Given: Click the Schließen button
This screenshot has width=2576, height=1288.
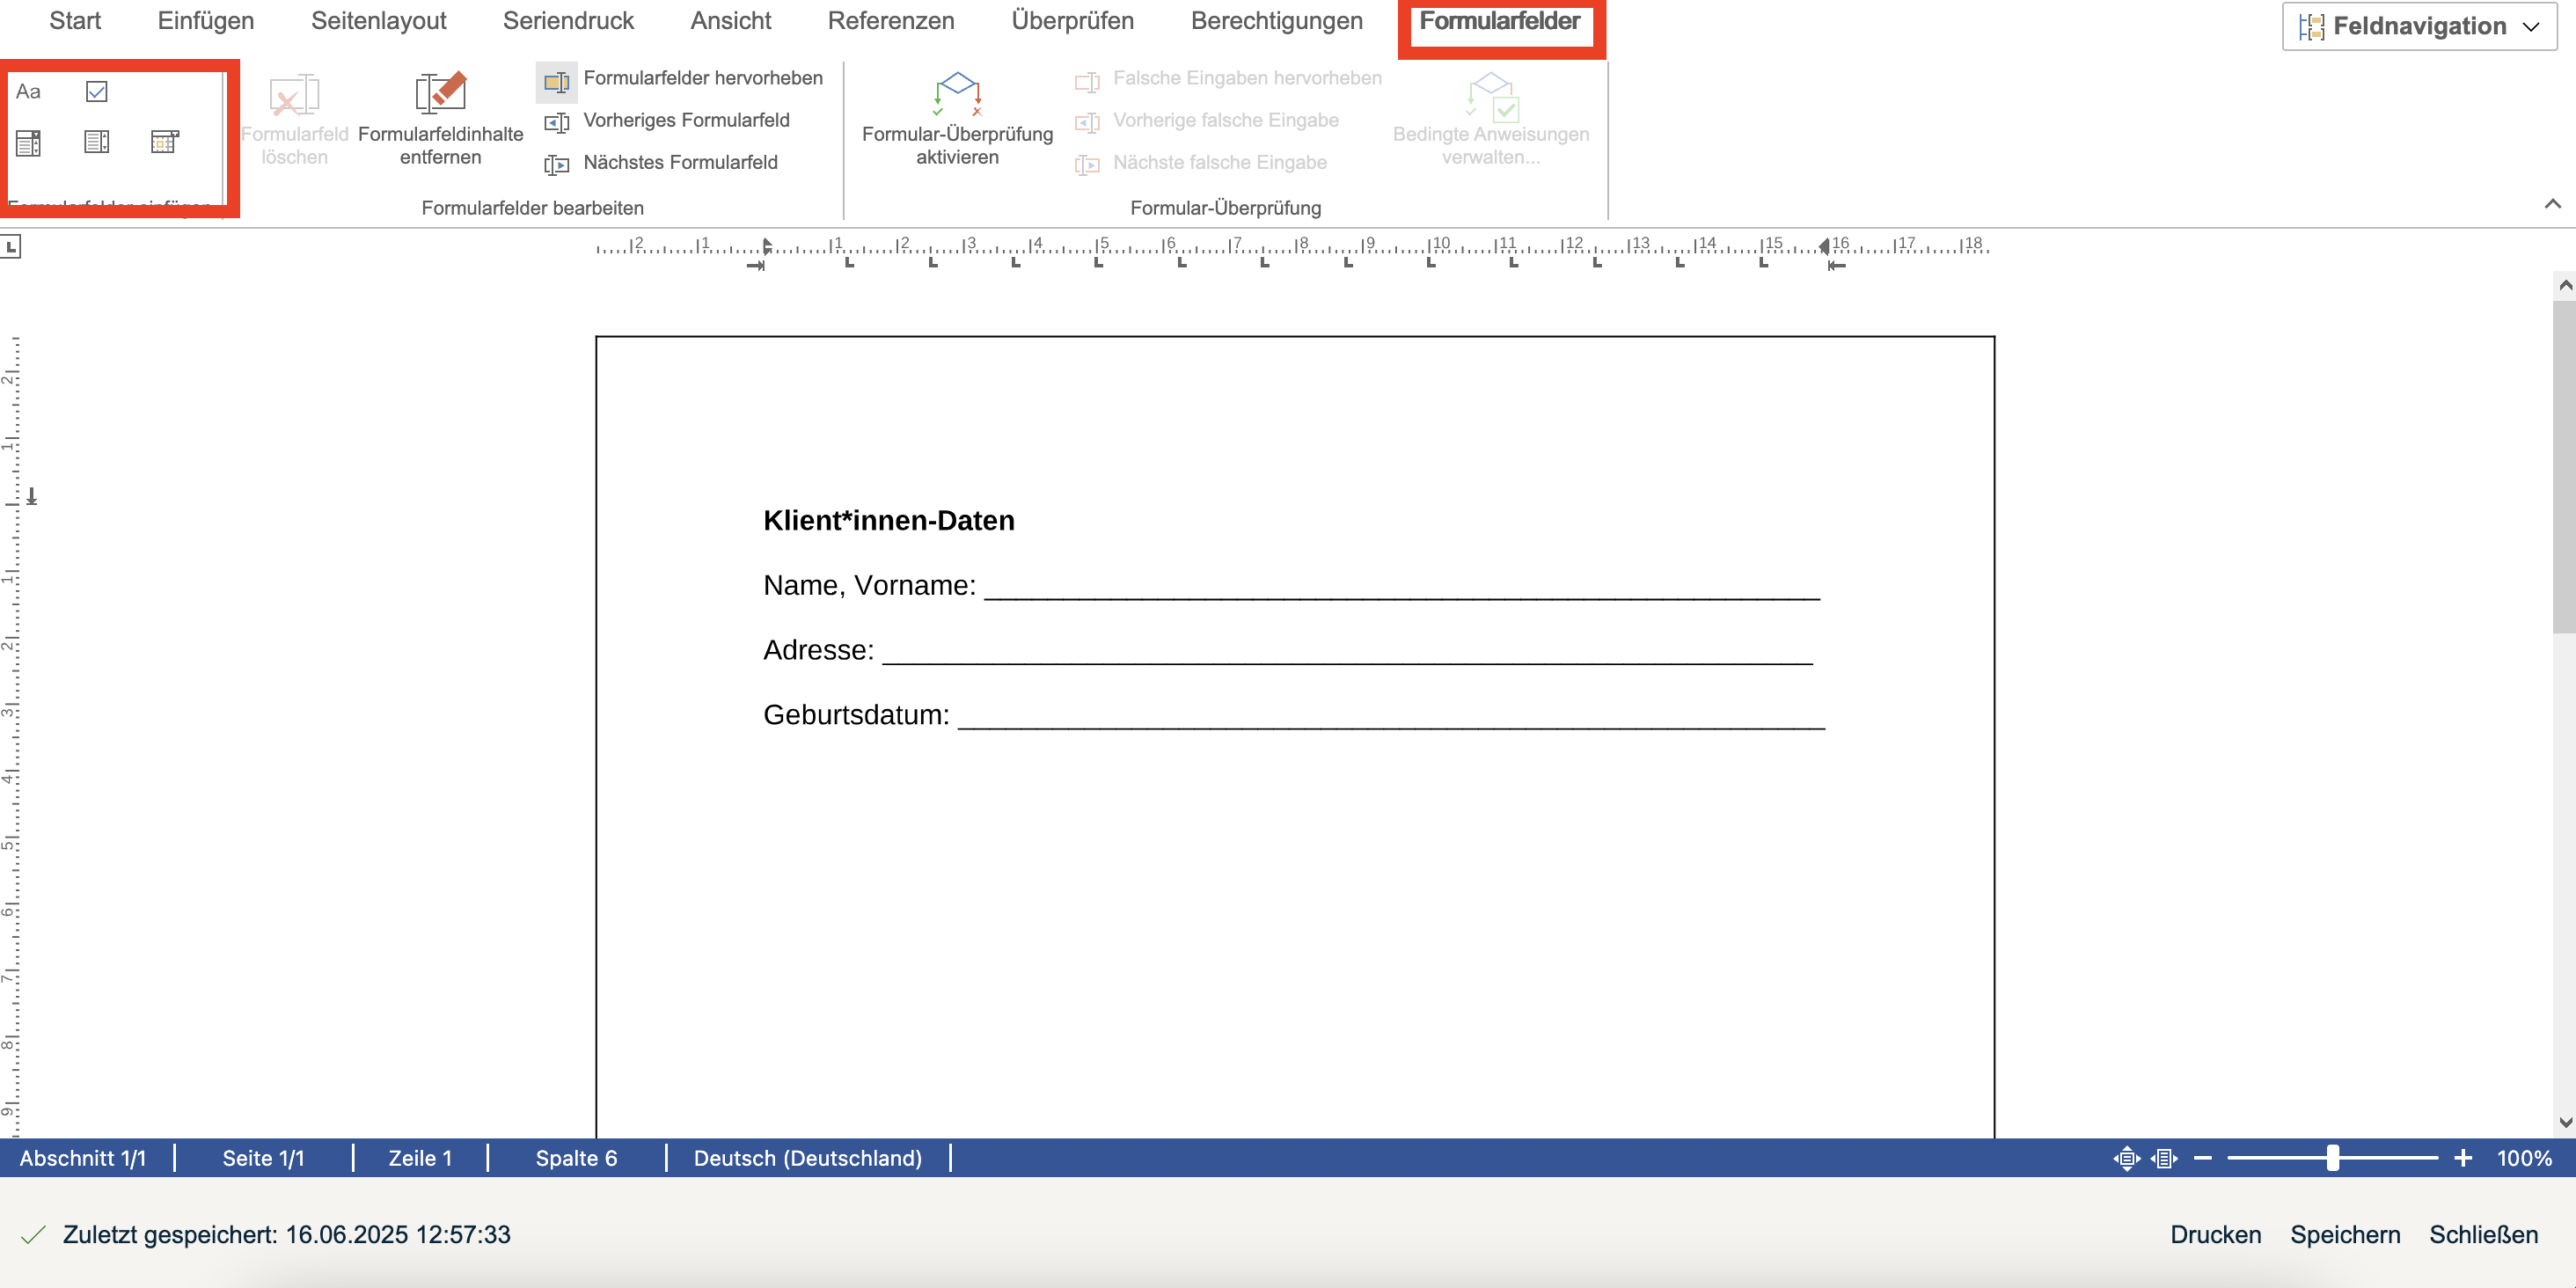Looking at the screenshot, I should (2483, 1235).
